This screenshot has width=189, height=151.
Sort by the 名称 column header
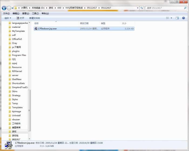pyautogui.click(x=36, y=23)
